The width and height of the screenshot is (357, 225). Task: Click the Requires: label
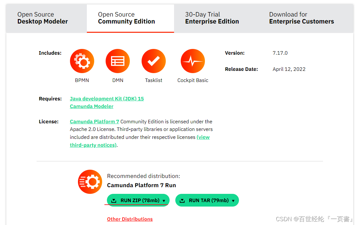coord(50,99)
